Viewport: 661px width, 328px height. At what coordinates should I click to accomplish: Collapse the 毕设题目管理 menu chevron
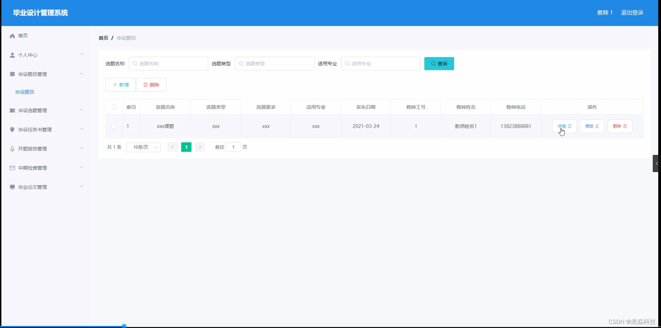(x=82, y=74)
